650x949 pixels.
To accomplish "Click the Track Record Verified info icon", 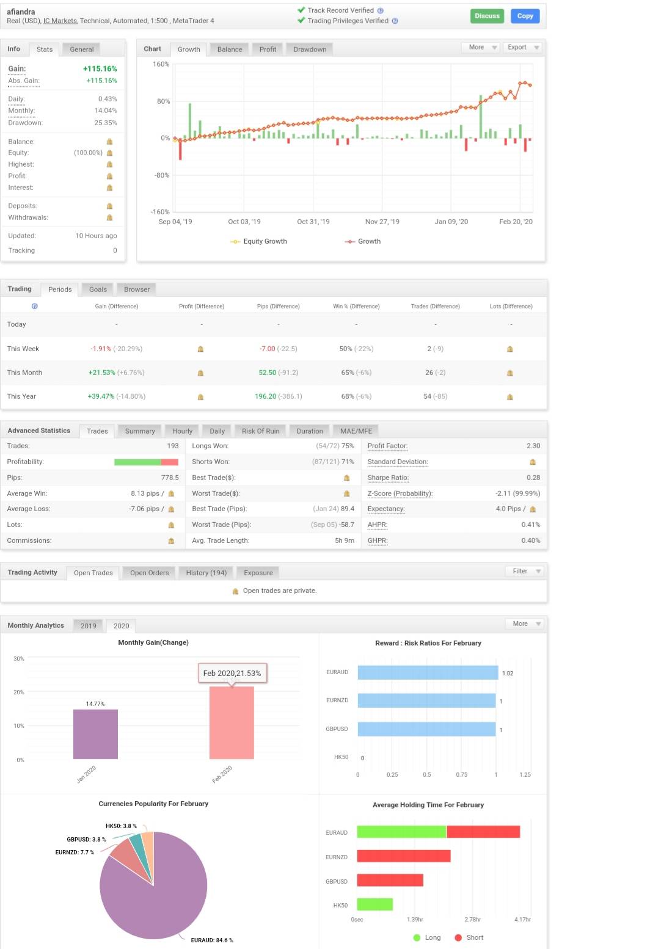I will pyautogui.click(x=381, y=10).
